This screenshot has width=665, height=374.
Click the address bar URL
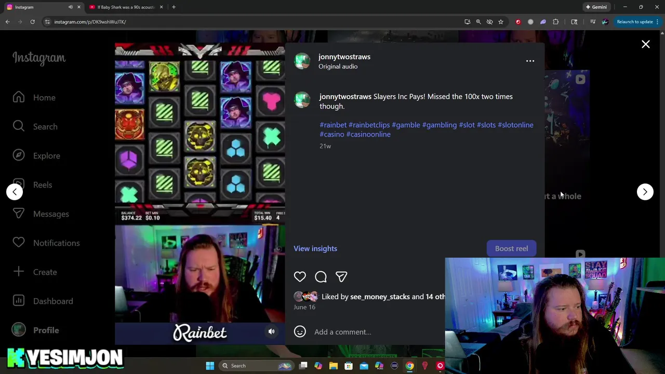90,22
